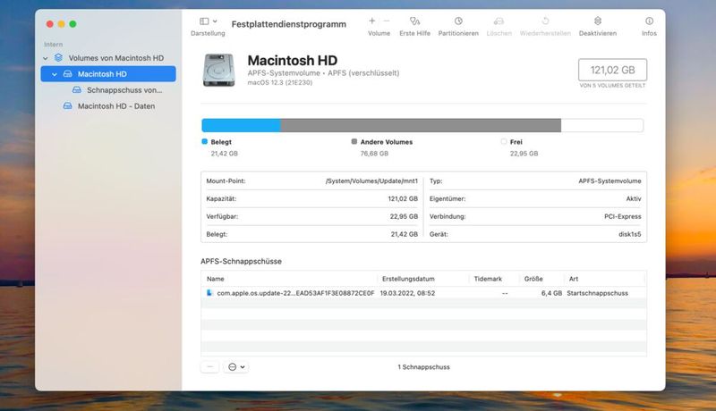The height and width of the screenshot is (411, 716).
Task: Open the Infos panel
Action: (x=649, y=21)
